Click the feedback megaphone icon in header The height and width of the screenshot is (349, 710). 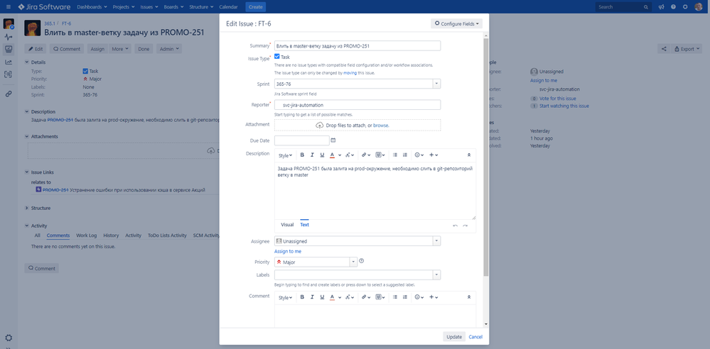662,7
